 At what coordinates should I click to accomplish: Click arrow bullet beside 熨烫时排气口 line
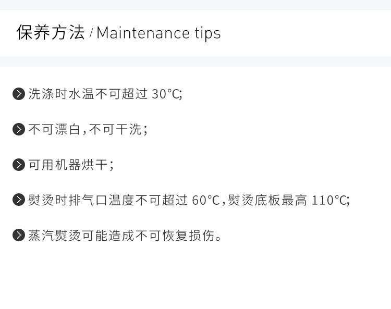pos(19,200)
